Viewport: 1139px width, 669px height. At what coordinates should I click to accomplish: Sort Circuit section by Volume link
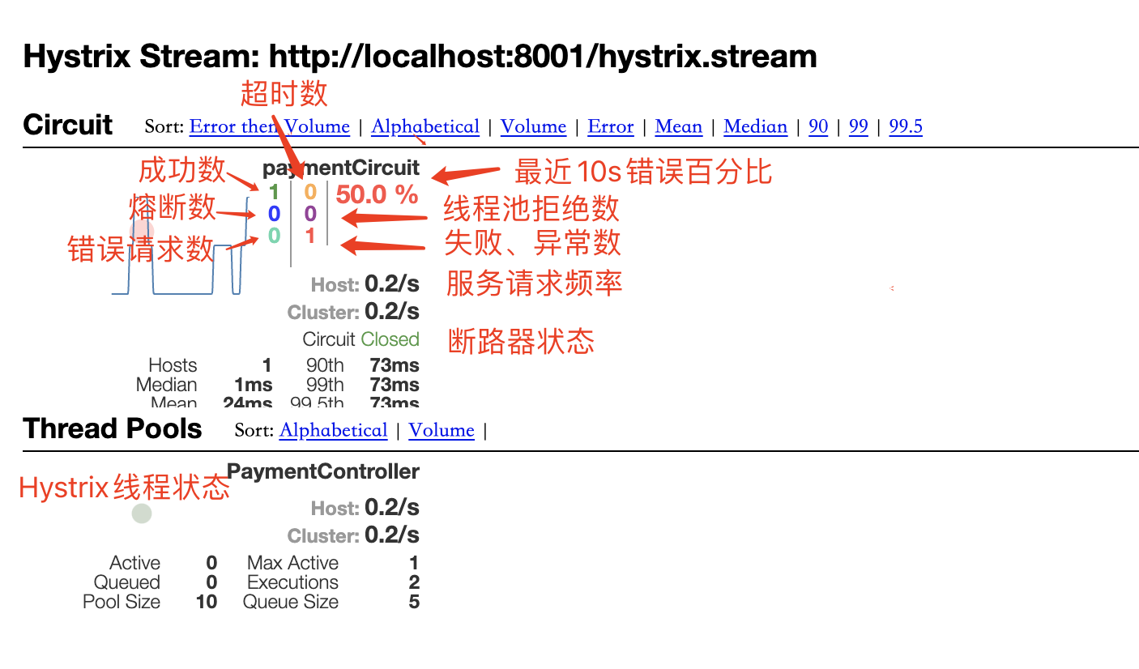tap(533, 126)
